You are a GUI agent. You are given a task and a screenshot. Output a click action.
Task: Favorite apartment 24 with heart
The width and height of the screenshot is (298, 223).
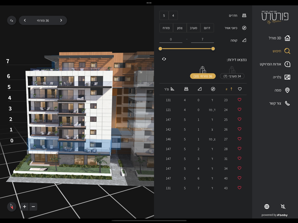coord(239,110)
